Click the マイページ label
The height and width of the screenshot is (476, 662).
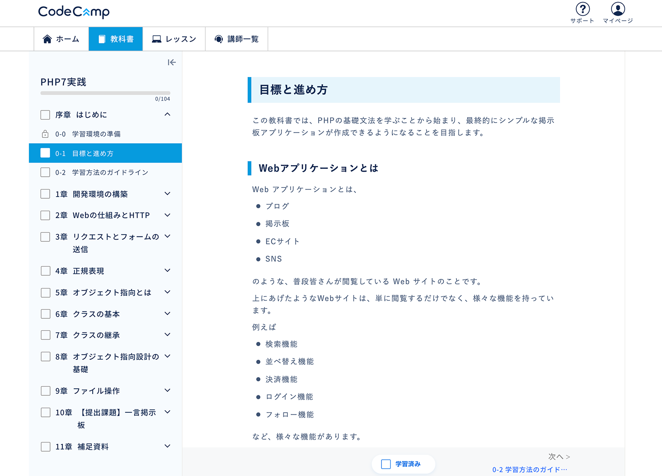(x=618, y=21)
